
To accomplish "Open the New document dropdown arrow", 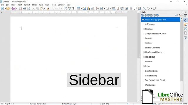I will (5, 8).
